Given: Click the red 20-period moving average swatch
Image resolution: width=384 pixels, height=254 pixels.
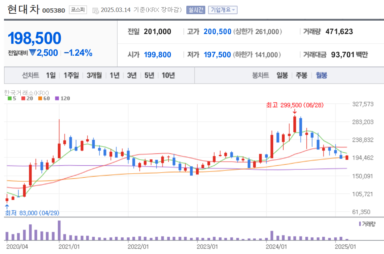Looking at the screenshot, I should [x=23, y=98].
